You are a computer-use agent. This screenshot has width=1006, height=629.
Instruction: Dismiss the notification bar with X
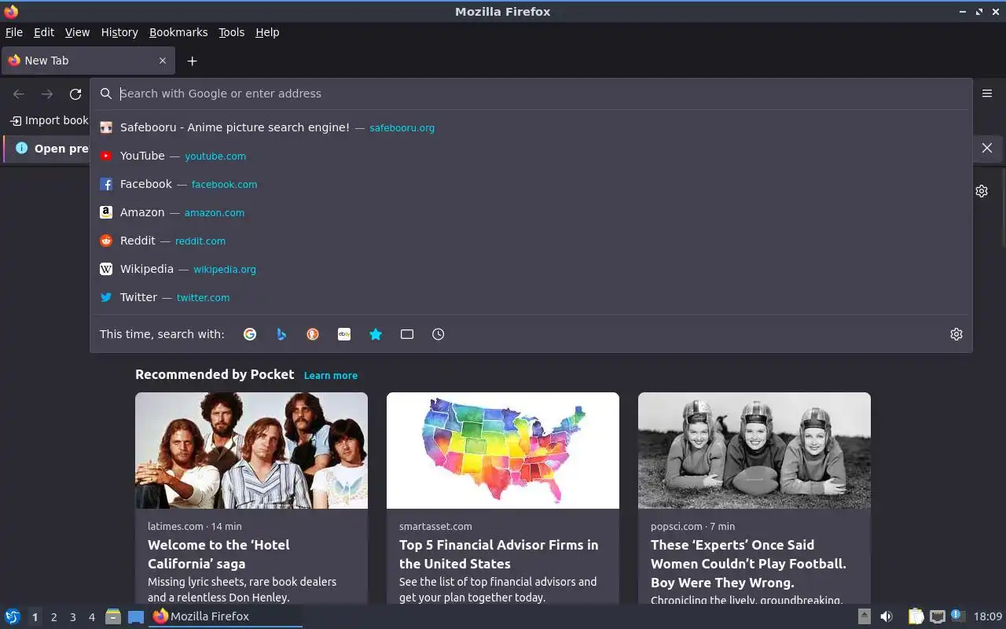[x=987, y=148]
